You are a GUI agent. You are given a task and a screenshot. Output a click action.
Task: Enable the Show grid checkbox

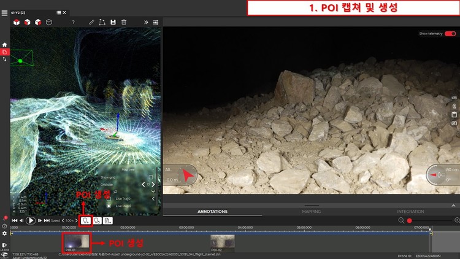click(151, 177)
